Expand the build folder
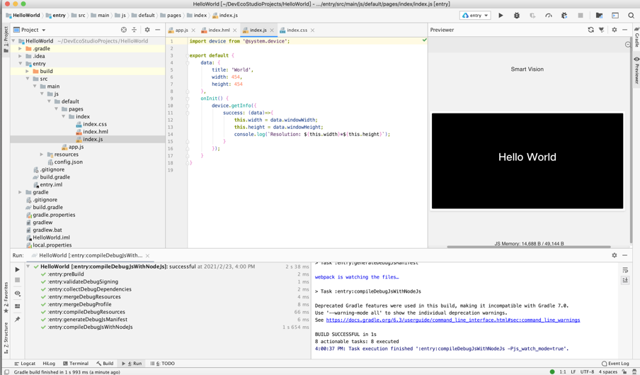Screen dimensions: 640x375 [28, 71]
